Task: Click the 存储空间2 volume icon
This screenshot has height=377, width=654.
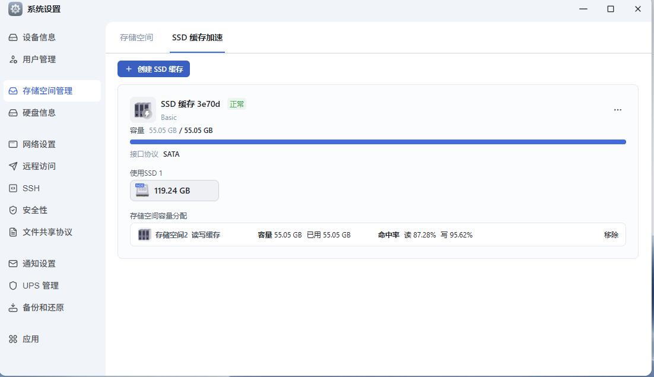Action: tap(144, 235)
